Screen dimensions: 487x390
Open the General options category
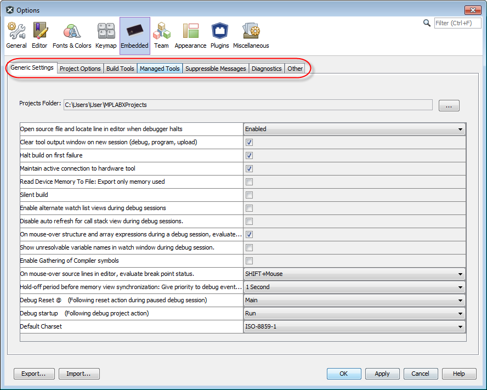pos(16,36)
